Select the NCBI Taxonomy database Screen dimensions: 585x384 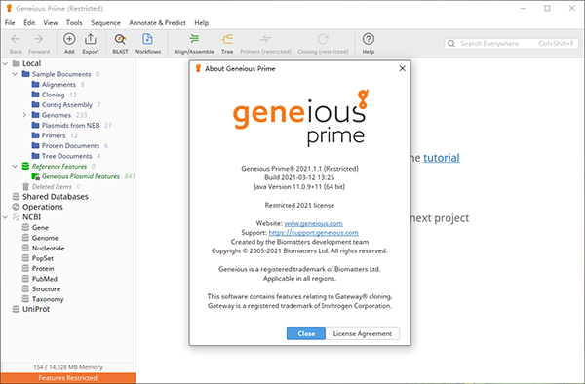point(48,299)
